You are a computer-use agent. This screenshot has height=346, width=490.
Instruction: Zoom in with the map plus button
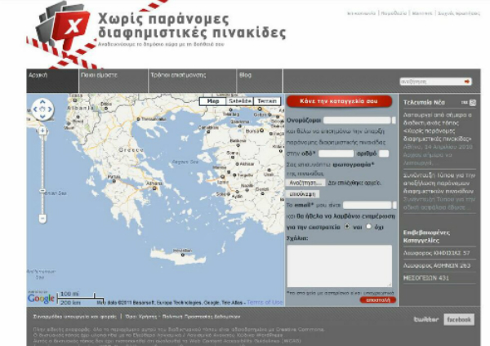point(42,131)
